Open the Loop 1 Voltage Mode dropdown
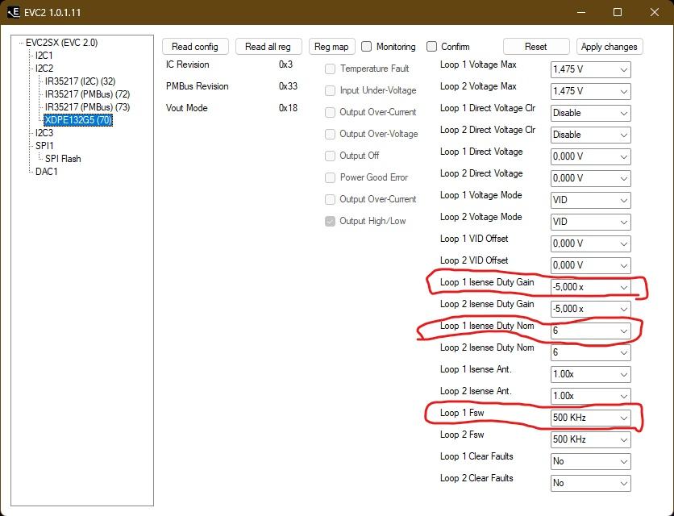This screenshot has width=674, height=516. tap(591, 200)
